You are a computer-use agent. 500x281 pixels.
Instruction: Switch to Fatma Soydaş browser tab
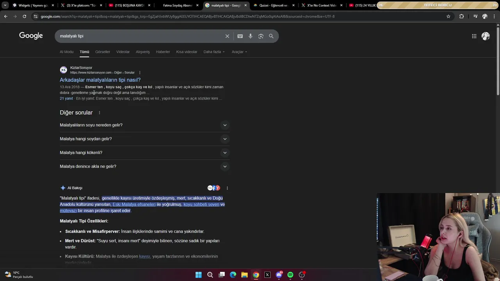(x=178, y=5)
